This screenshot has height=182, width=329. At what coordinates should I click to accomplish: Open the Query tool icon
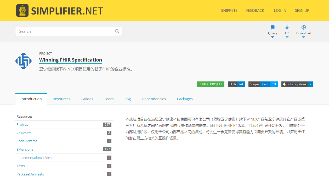coord(273,27)
